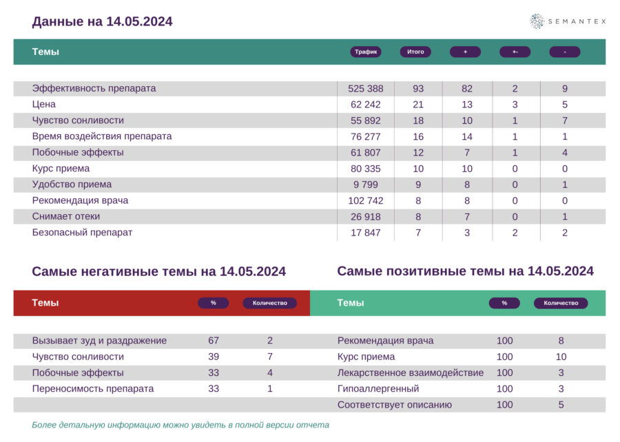Click 'Темы' label in the green header

(x=351, y=303)
